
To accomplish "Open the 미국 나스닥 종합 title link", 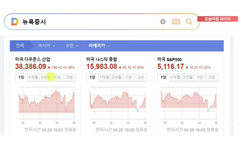I will [102, 59].
